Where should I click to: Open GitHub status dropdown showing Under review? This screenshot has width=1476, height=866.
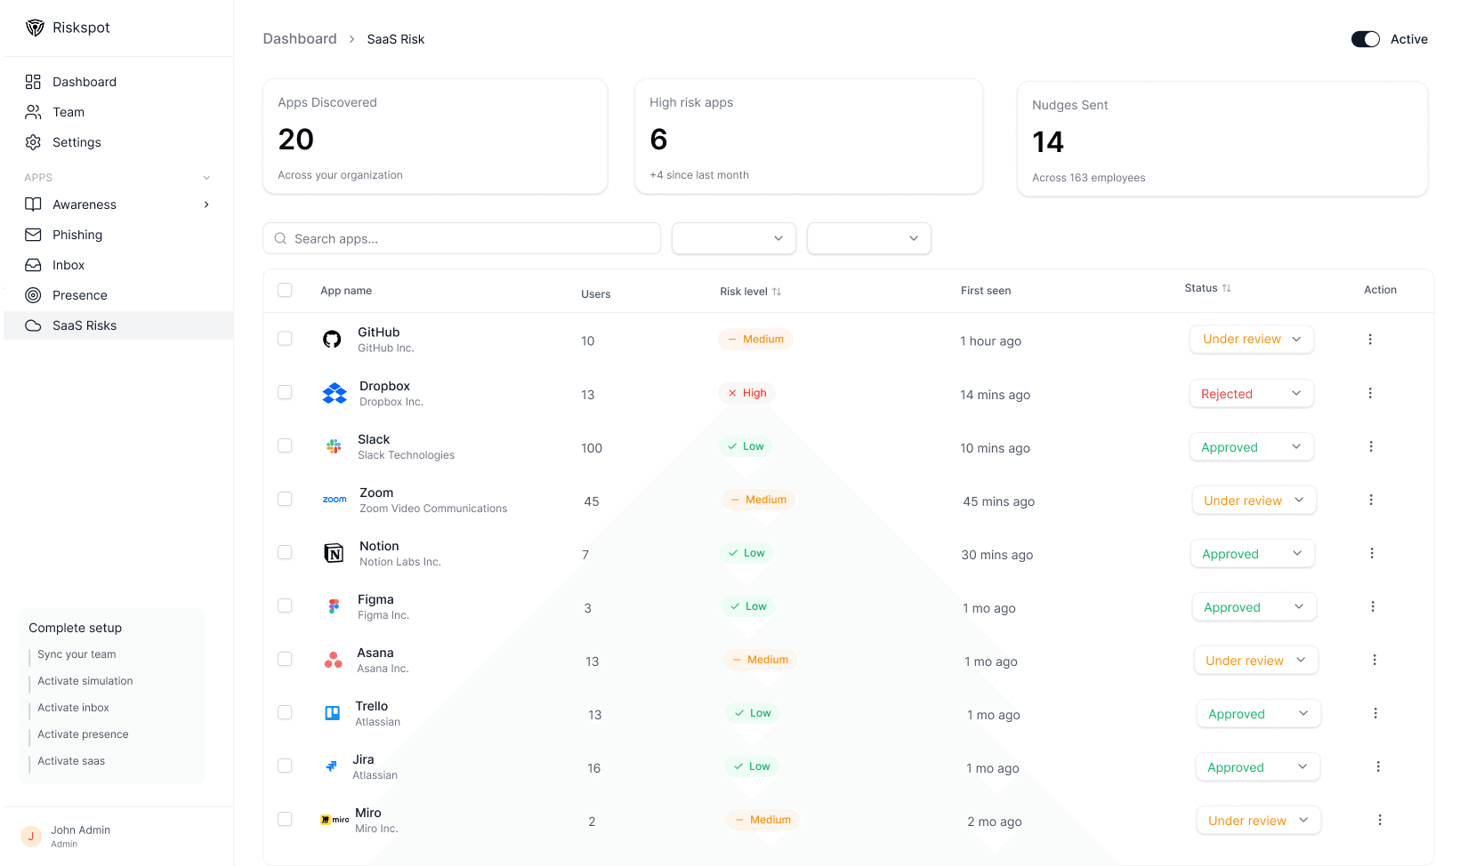(1252, 339)
